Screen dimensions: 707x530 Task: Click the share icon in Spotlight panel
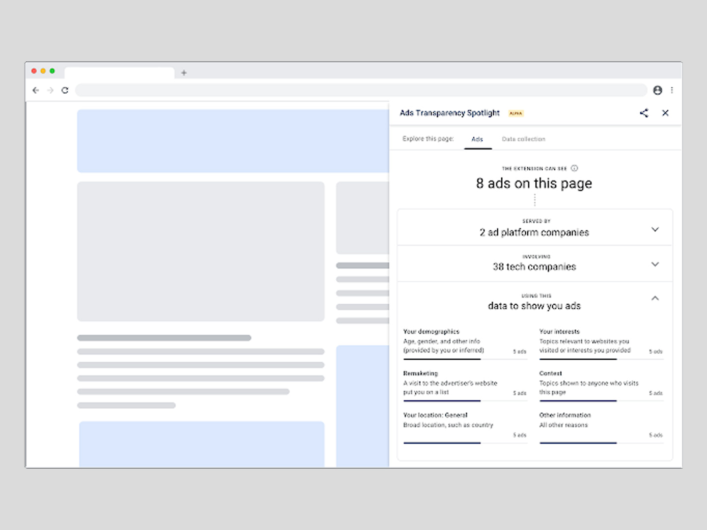(644, 113)
